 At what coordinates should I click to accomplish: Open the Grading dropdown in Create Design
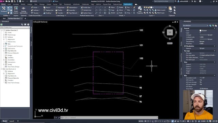[48, 13]
